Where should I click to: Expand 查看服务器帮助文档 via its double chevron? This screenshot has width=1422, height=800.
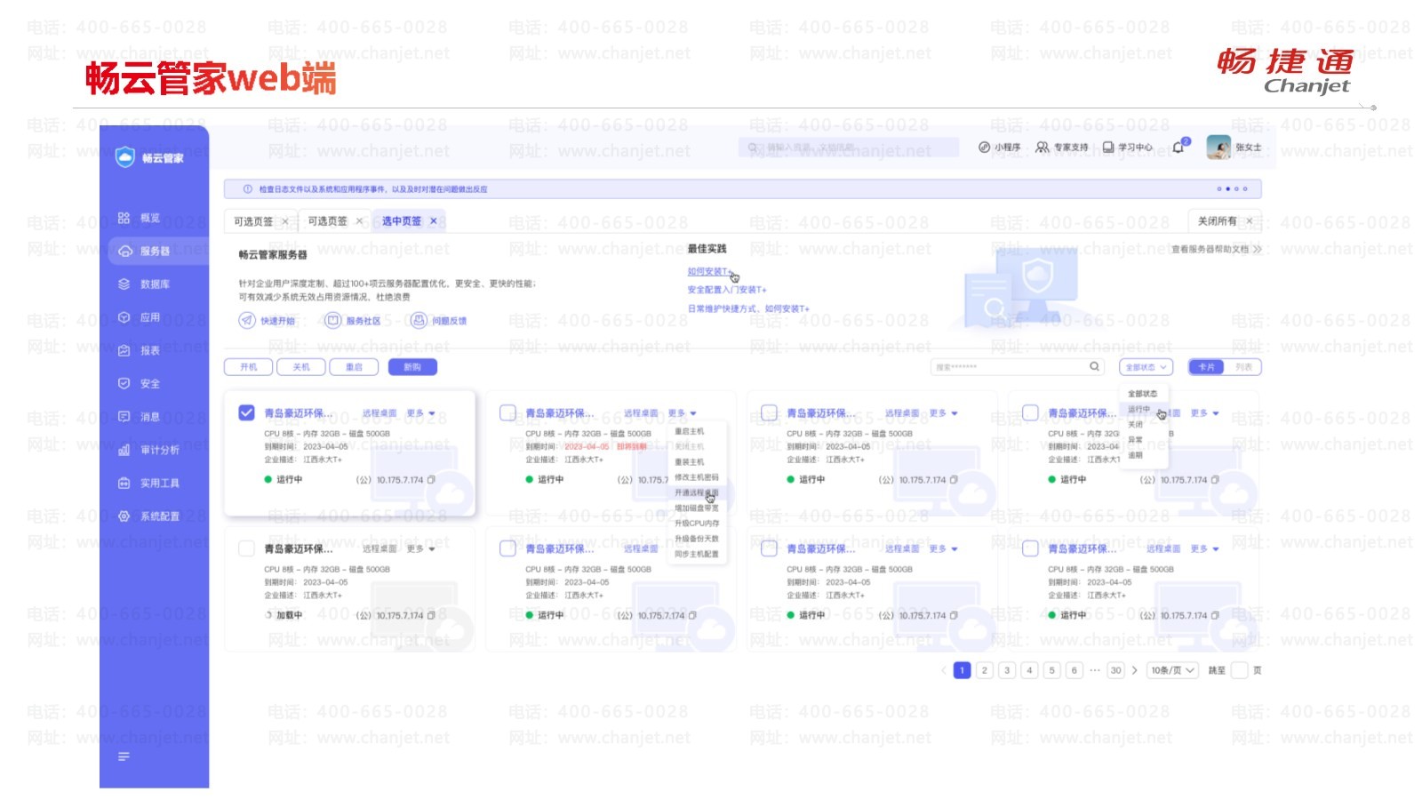pyautogui.click(x=1257, y=250)
